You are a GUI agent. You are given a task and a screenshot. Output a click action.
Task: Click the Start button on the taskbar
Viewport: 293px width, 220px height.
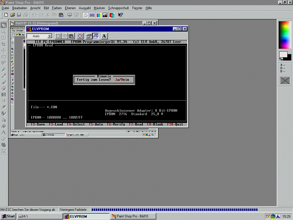click(8, 216)
